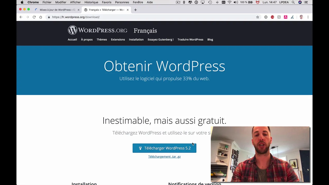Open the Modifier menu
The image size is (329, 185).
(x=61, y=2)
